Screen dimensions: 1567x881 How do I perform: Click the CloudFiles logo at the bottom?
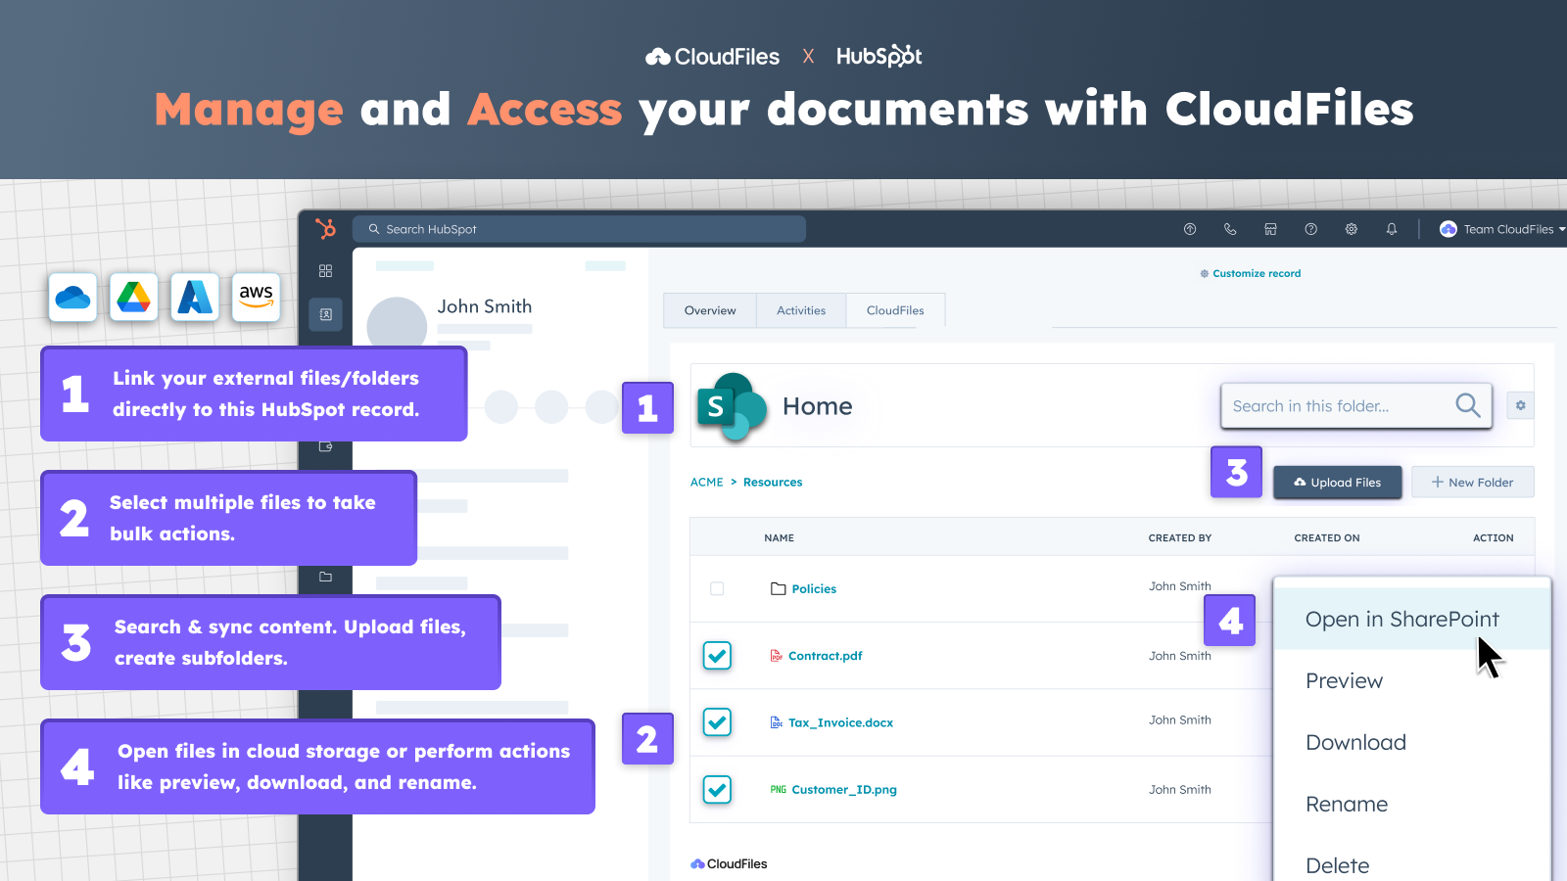728,863
